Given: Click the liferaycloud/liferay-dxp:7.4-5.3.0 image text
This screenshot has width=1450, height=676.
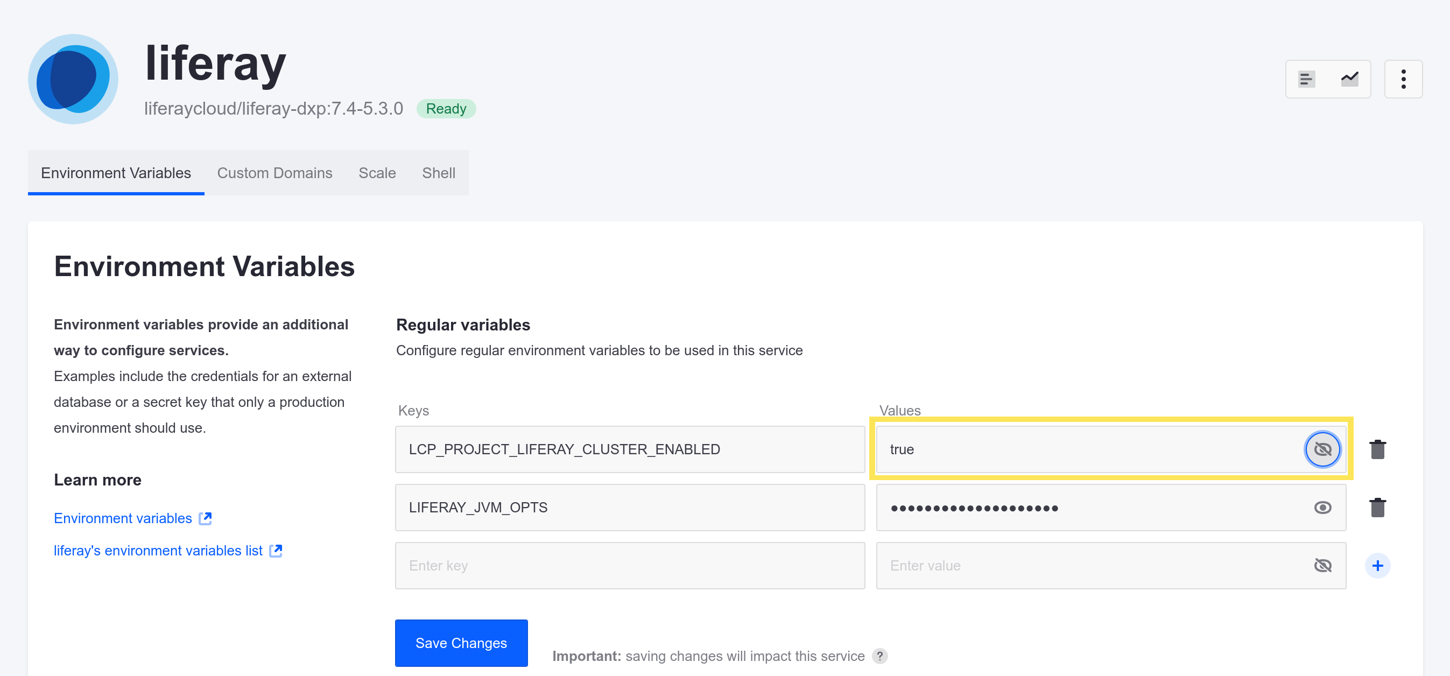Looking at the screenshot, I should pos(273,108).
